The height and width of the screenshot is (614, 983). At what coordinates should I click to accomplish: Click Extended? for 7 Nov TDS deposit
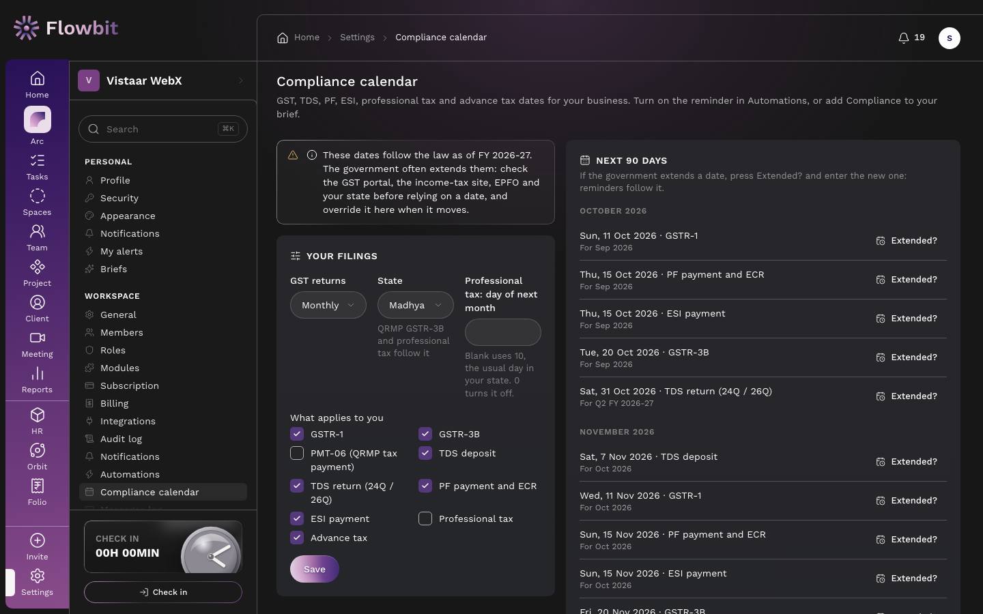click(x=907, y=462)
